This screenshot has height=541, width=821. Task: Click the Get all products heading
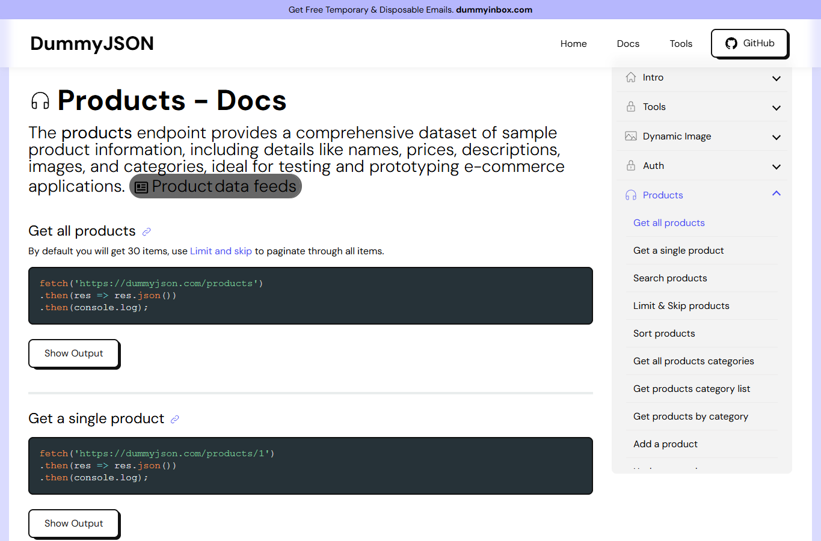pos(82,231)
